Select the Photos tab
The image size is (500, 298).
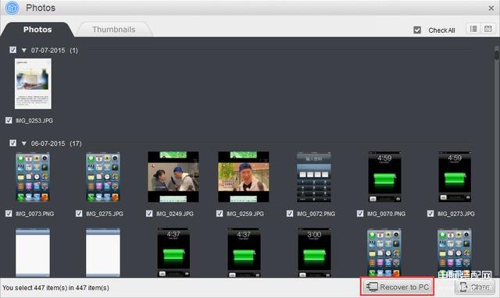tap(37, 30)
